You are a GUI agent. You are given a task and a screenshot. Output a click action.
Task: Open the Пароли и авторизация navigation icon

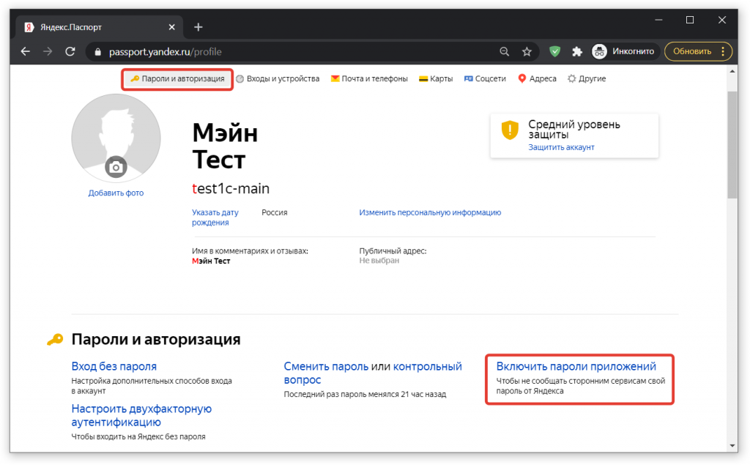click(133, 78)
